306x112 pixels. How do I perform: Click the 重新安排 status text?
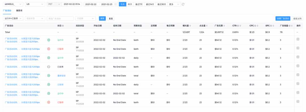(x=61, y=76)
